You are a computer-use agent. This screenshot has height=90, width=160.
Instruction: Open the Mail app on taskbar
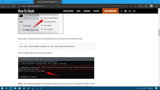tap(24, 88)
